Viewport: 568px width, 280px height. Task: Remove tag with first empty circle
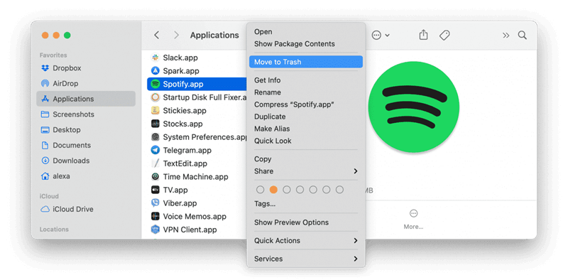(260, 190)
